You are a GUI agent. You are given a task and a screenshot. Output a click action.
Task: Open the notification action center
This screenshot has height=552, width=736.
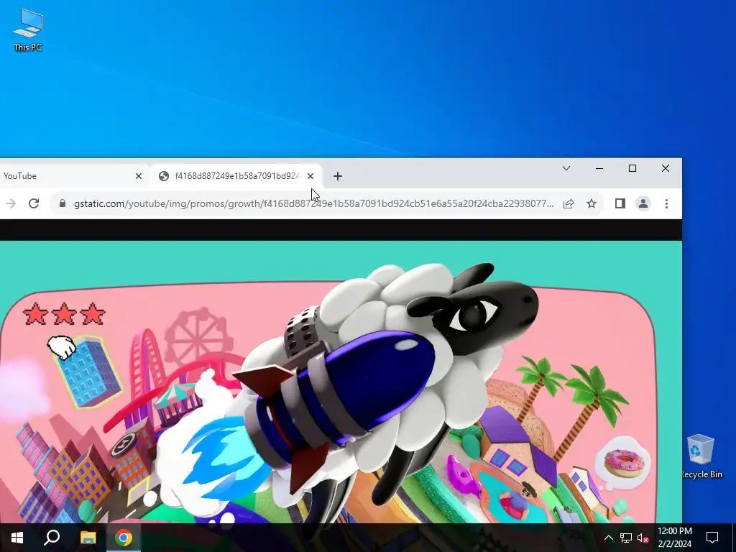(712, 538)
